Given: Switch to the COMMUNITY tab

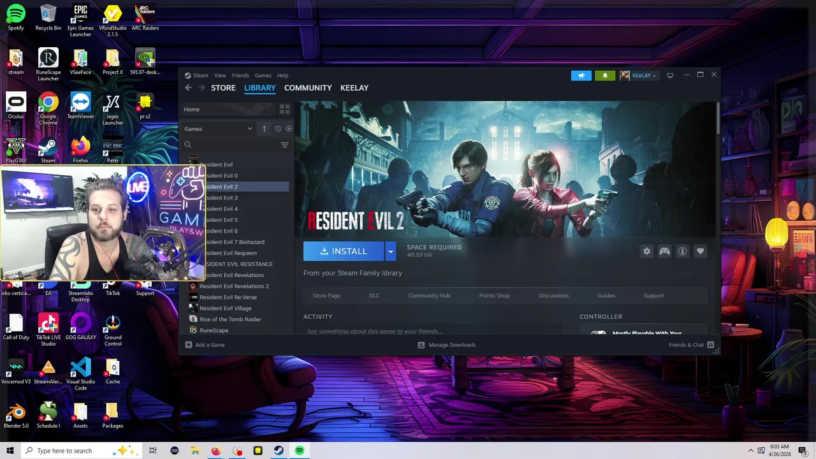Looking at the screenshot, I should [308, 88].
